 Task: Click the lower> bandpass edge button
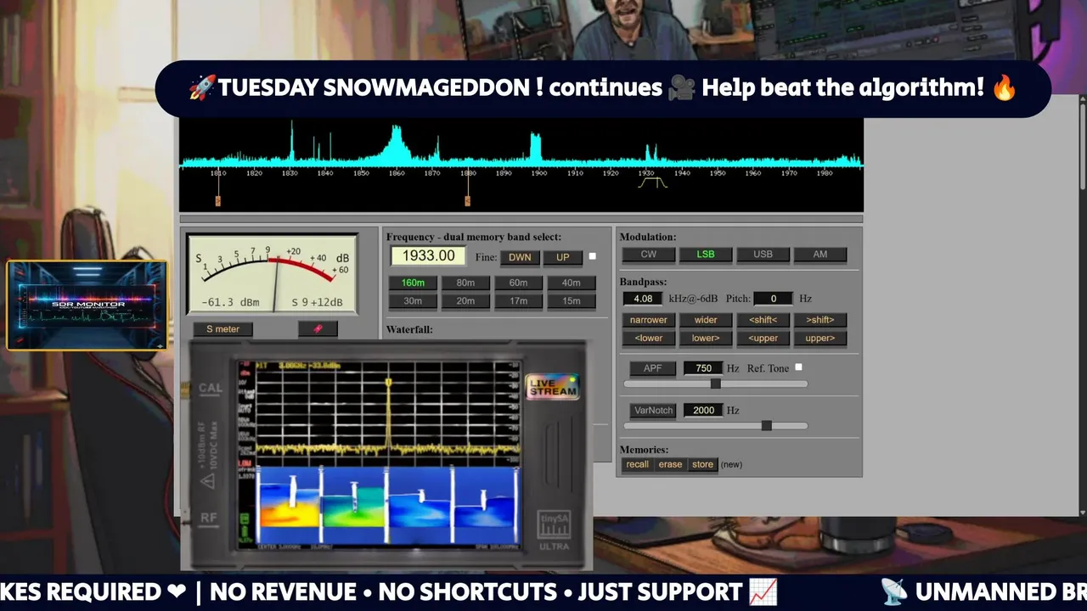click(x=706, y=338)
